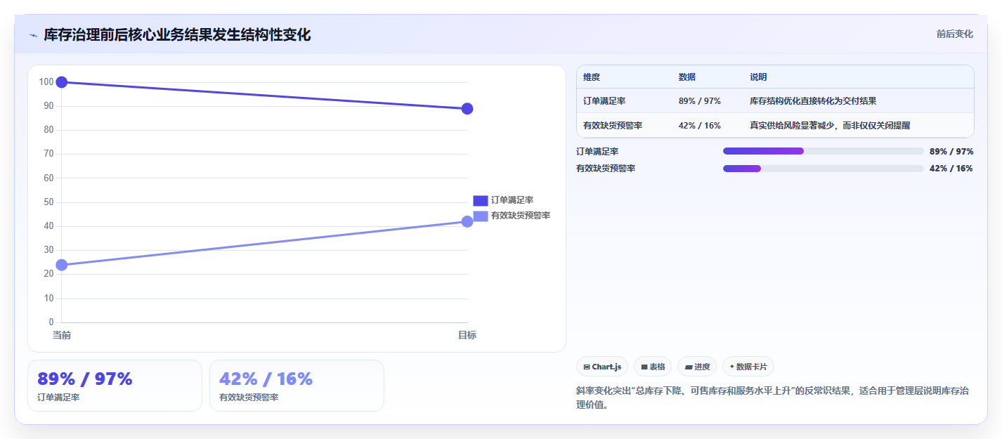Viewport: 1002px width, 439px height.
Task: Click the title 库存治理前后核心业务结果发生结构性变化
Action: pyautogui.click(x=177, y=34)
